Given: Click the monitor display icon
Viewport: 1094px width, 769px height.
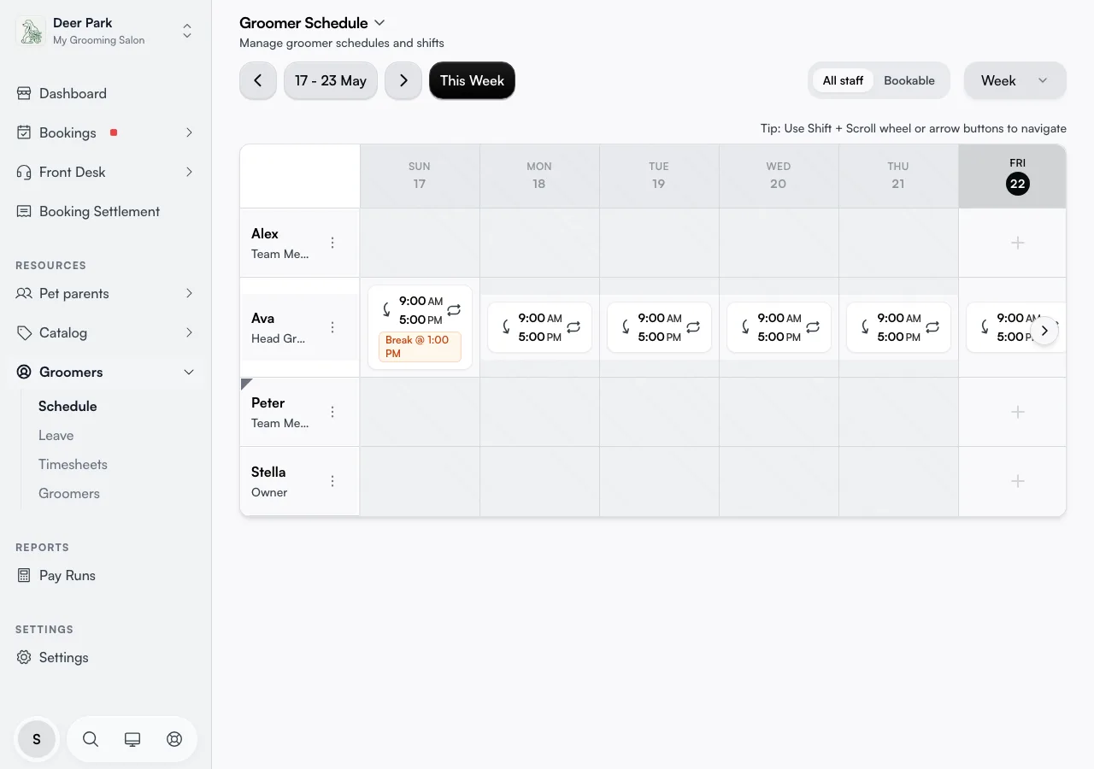Looking at the screenshot, I should (x=132, y=740).
